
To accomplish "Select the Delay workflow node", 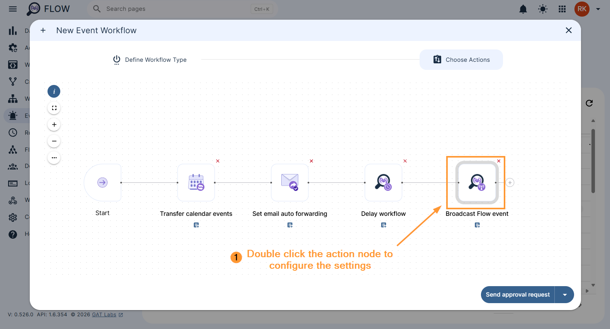I will tap(384, 182).
